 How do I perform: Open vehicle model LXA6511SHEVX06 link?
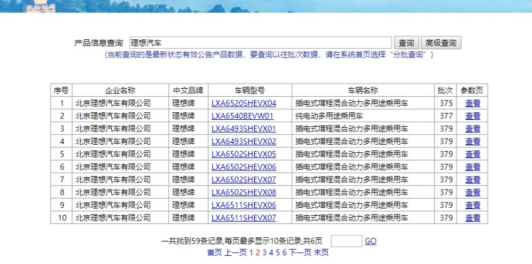click(x=244, y=205)
